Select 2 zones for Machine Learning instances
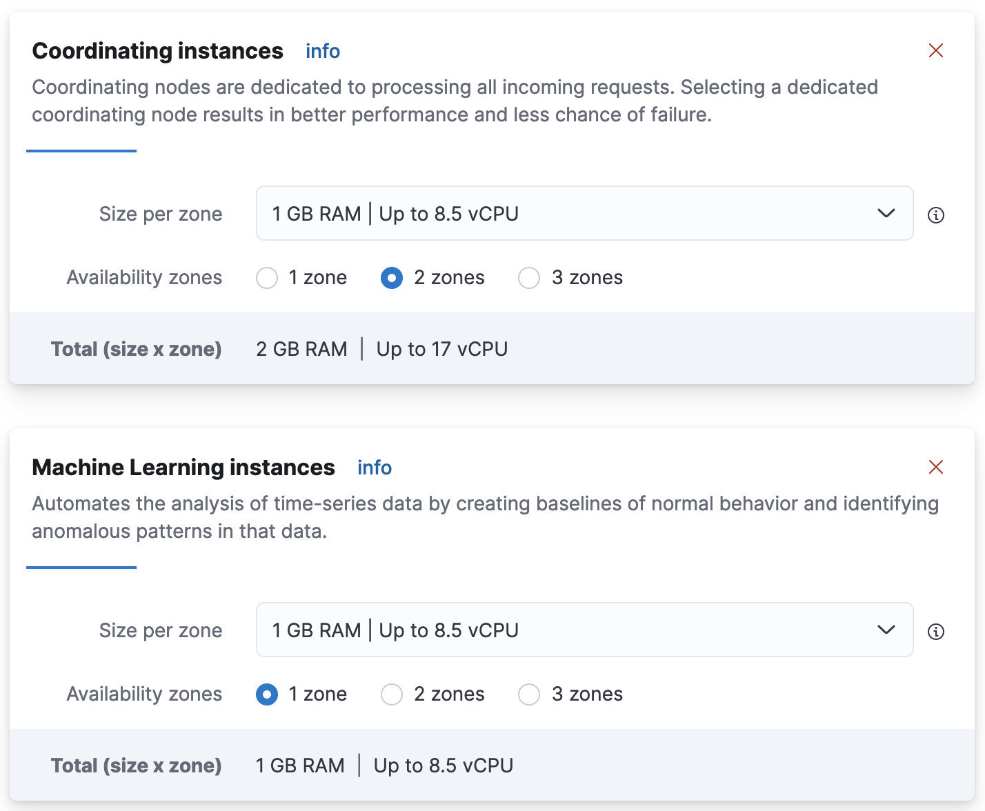Viewport: 985px width, 811px height. coord(391,694)
